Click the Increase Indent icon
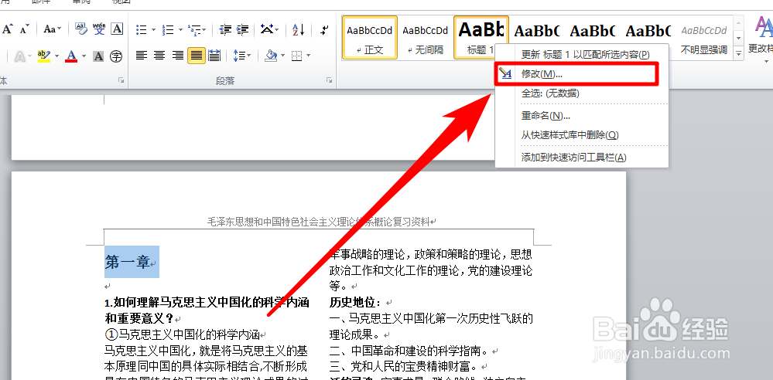The width and height of the screenshot is (773, 380). point(242,30)
